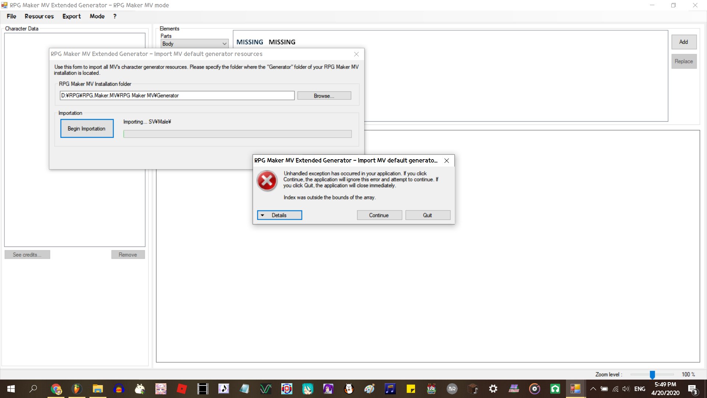Click the Replace element button
Image resolution: width=707 pixels, height=398 pixels.
coord(684,62)
